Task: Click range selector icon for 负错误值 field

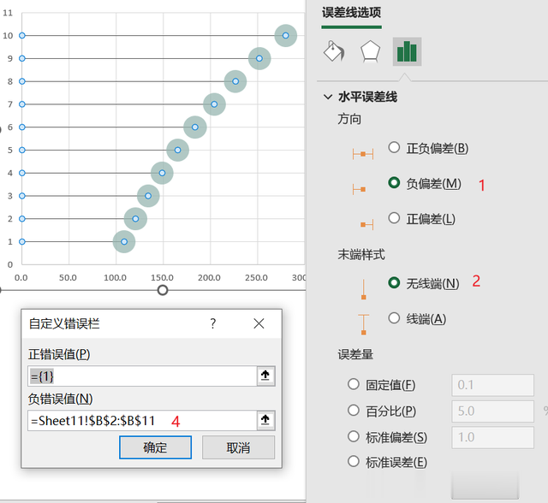Action: (265, 420)
